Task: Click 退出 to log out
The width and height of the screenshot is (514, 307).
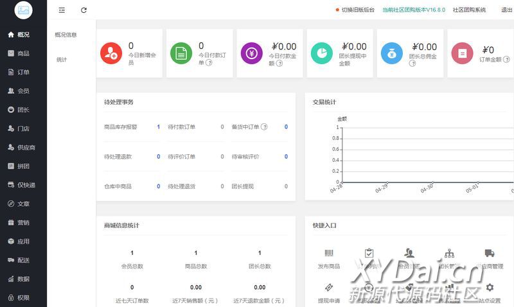Action: click(506, 10)
